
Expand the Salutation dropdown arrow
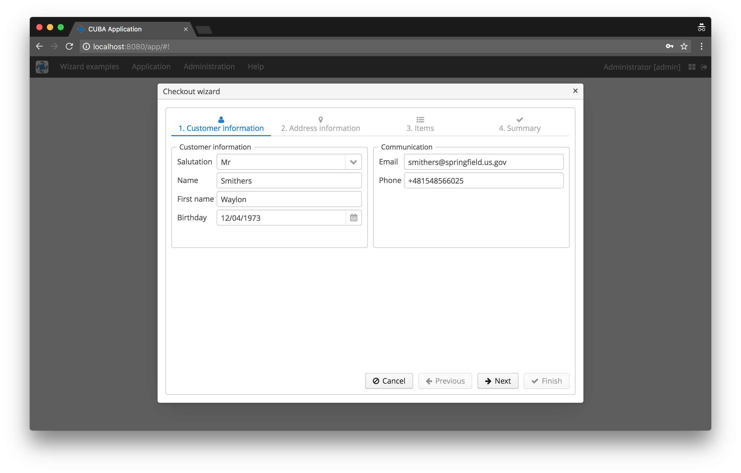pos(353,162)
